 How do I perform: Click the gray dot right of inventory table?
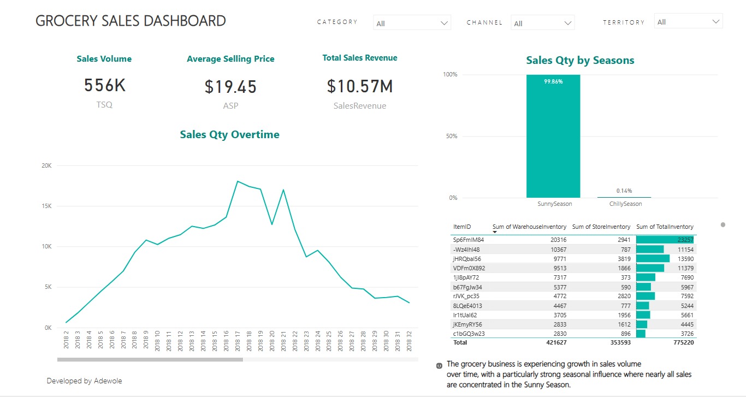point(723,224)
